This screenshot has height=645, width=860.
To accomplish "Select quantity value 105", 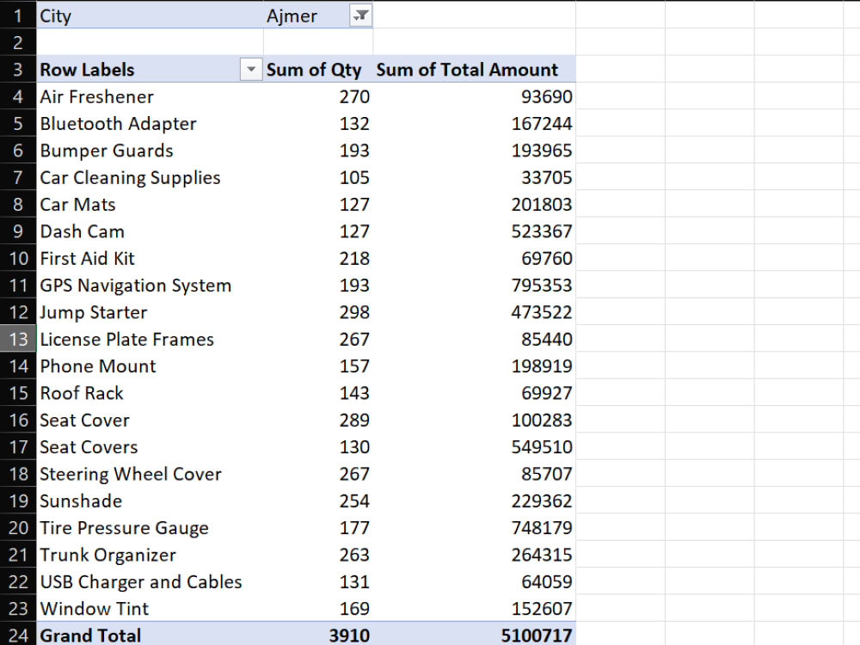I will [x=318, y=177].
